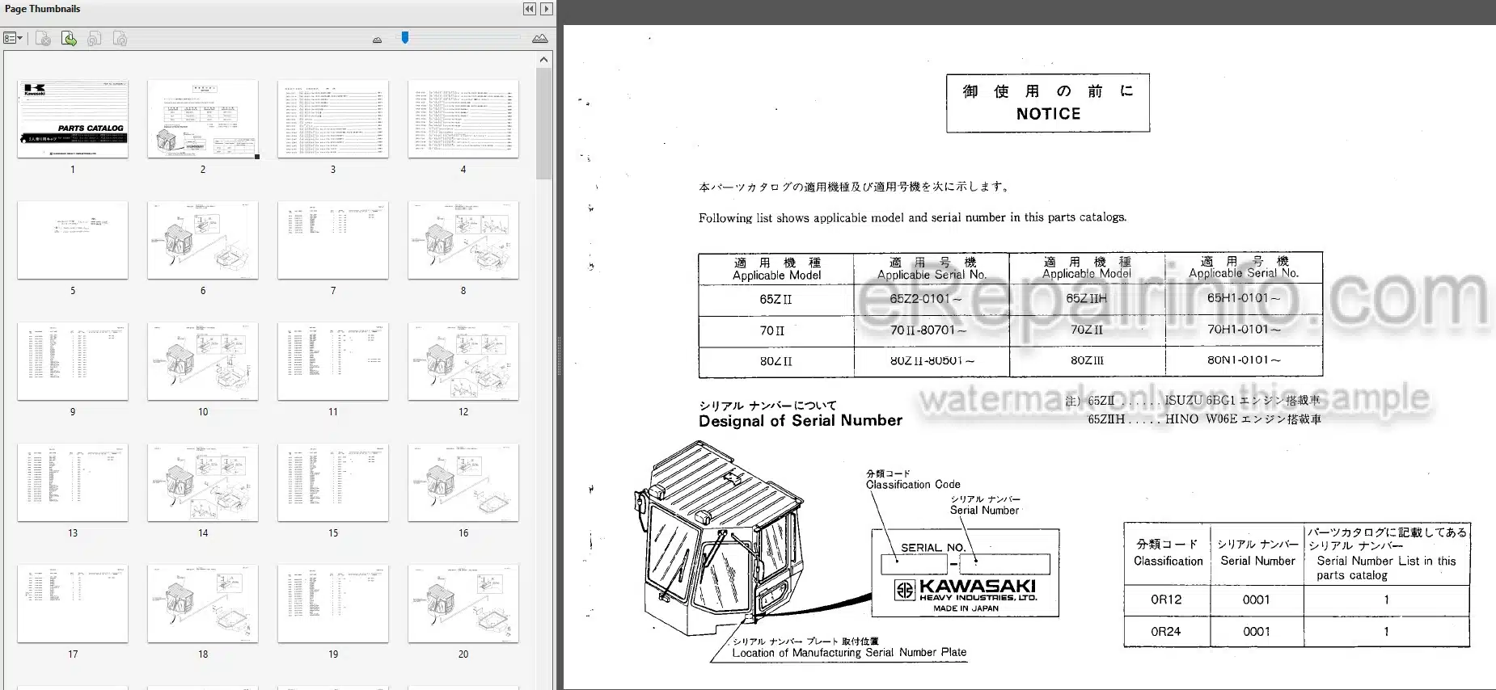Click the cab illustration in the document
The width and height of the screenshot is (1496, 690).
pyautogui.click(x=718, y=537)
